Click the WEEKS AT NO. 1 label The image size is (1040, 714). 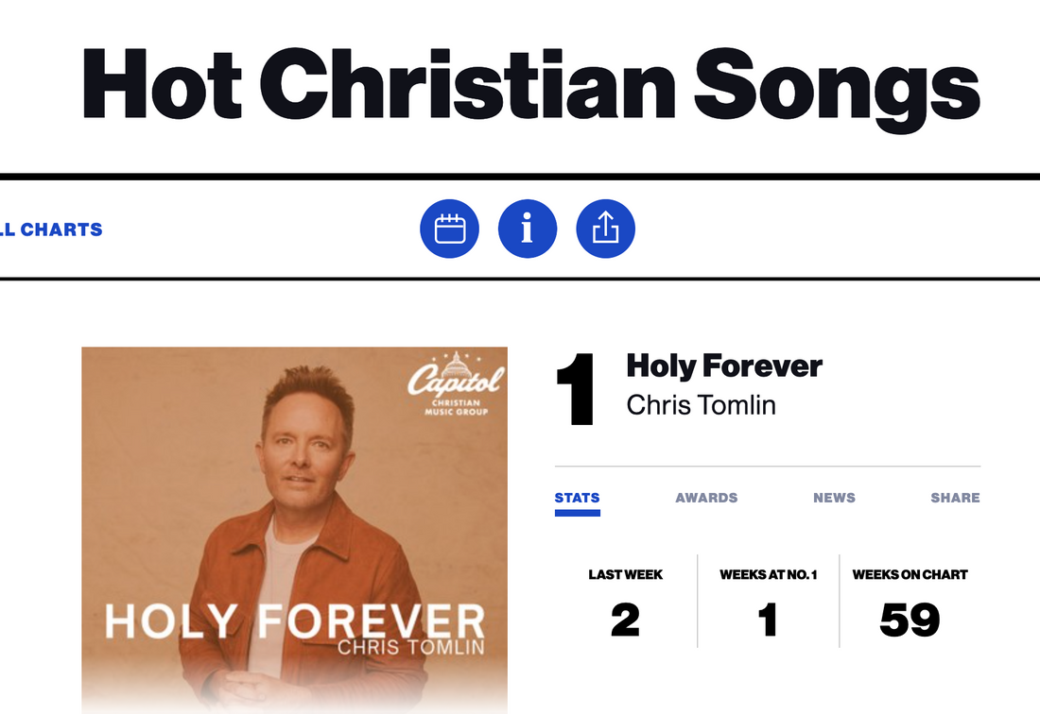(x=768, y=574)
